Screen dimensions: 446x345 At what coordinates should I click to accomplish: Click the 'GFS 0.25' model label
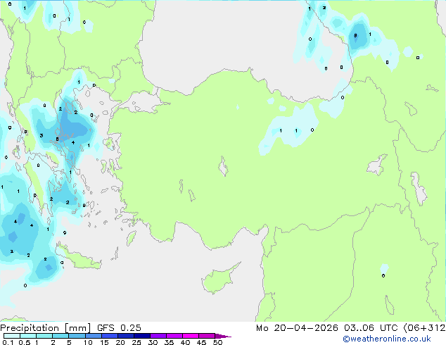point(119,327)
